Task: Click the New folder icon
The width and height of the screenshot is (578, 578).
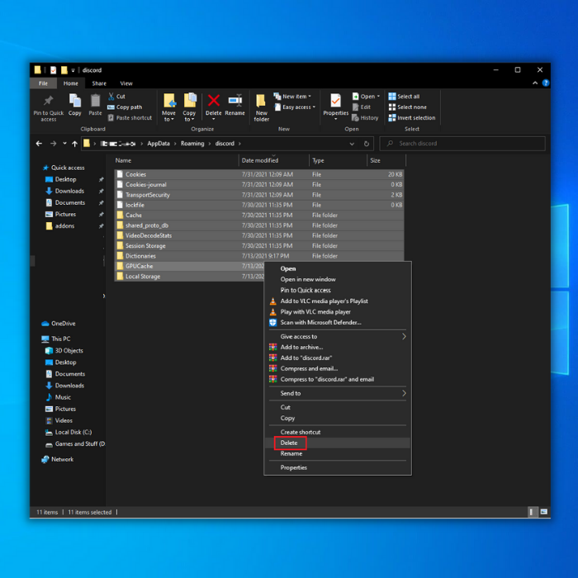Action: tap(261, 104)
